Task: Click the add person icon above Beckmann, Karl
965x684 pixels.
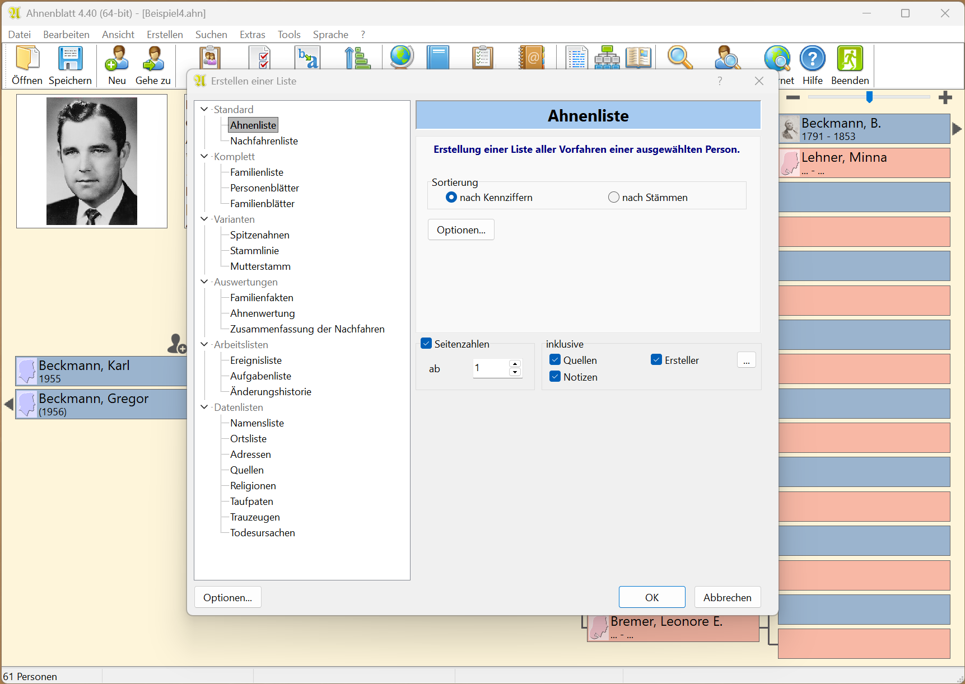Action: point(176,344)
